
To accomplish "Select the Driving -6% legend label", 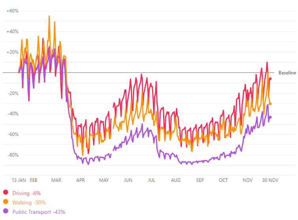I will coord(26,193).
